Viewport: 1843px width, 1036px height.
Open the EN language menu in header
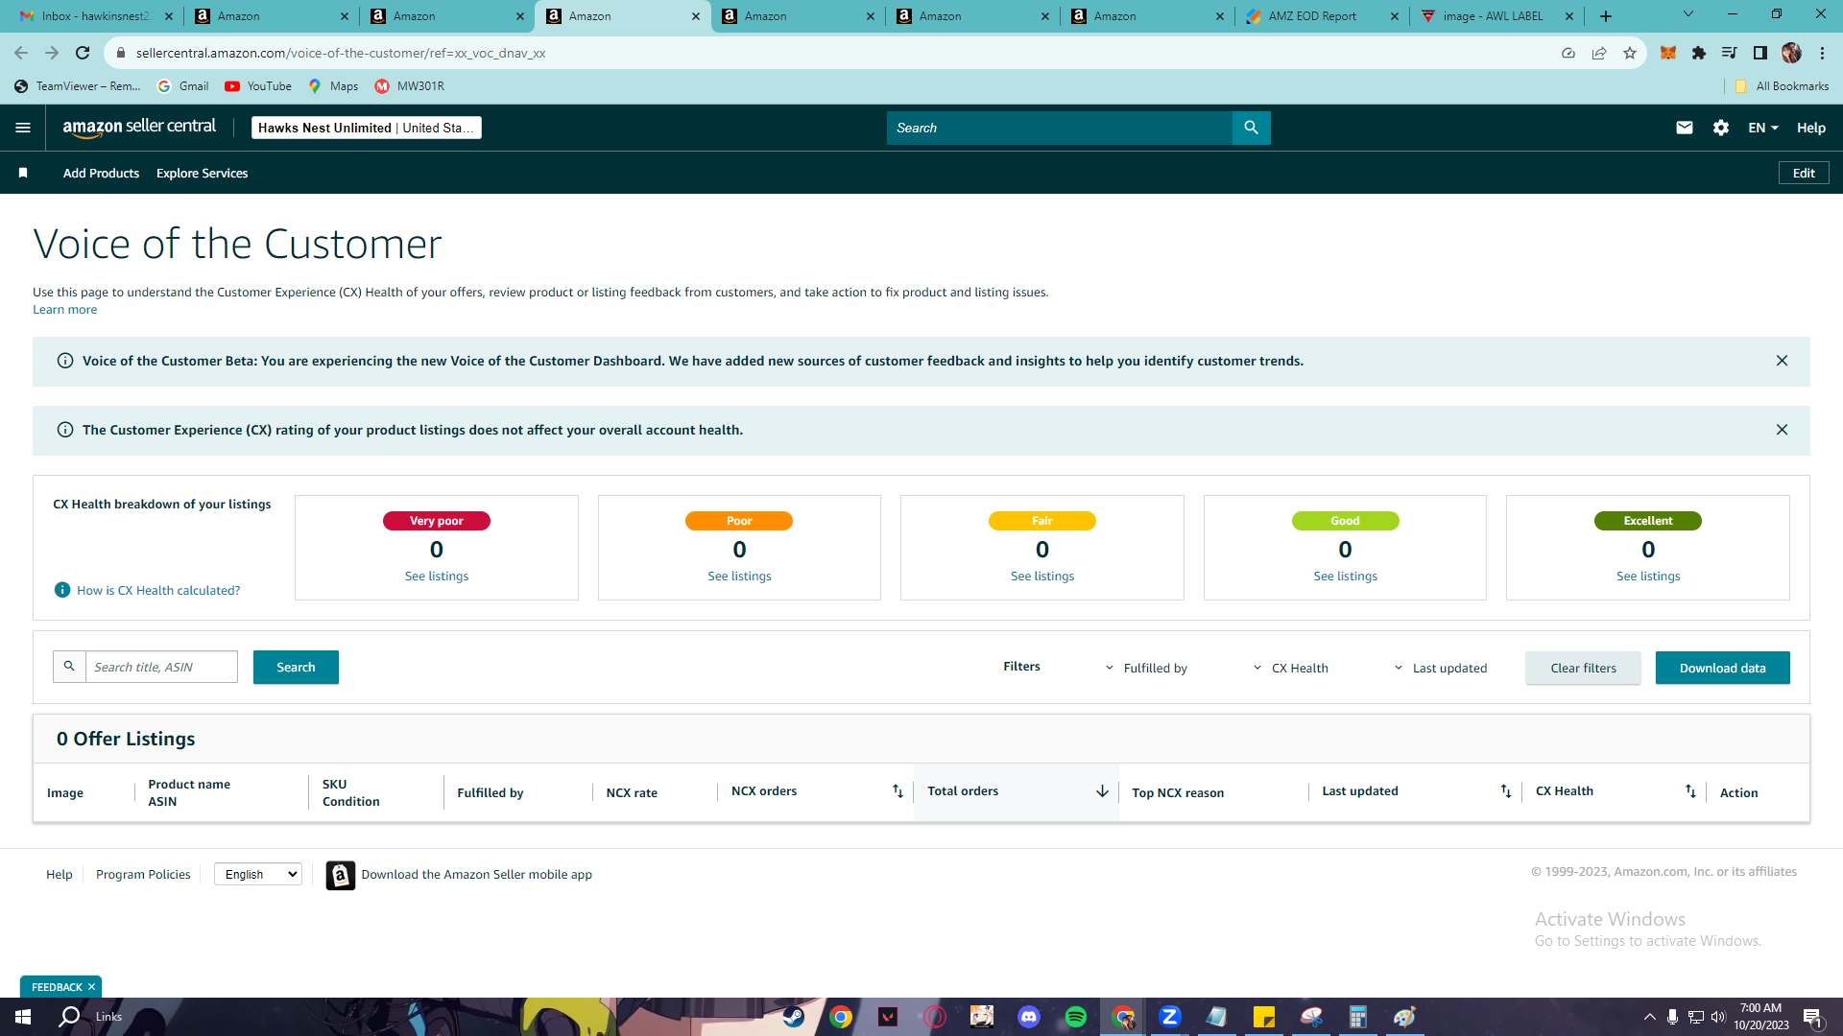coord(1763,128)
